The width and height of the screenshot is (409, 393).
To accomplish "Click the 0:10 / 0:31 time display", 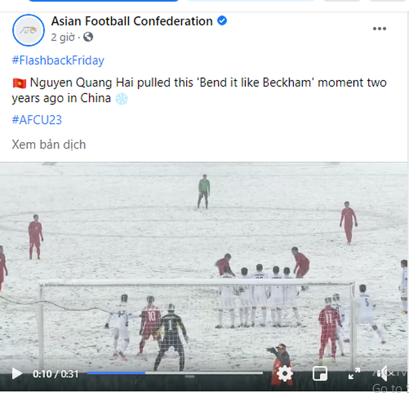I will pyautogui.click(x=56, y=374).
